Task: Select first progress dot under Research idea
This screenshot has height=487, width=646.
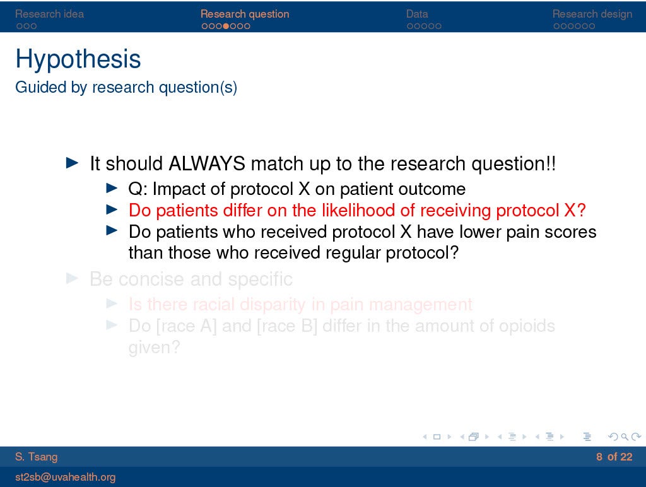Action: tap(20, 26)
